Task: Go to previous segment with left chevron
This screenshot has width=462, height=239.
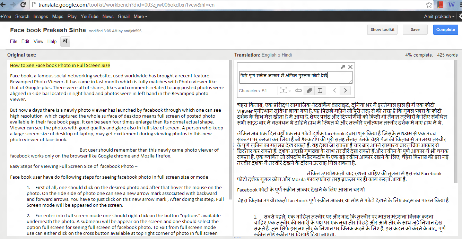Action: tap(335, 90)
